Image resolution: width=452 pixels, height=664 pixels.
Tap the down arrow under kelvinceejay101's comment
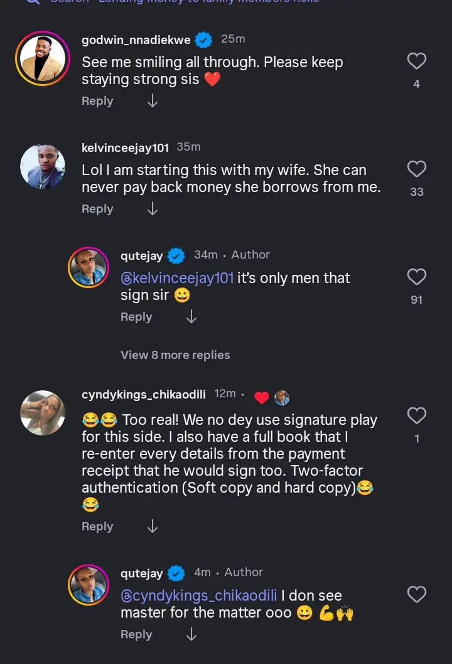(152, 209)
